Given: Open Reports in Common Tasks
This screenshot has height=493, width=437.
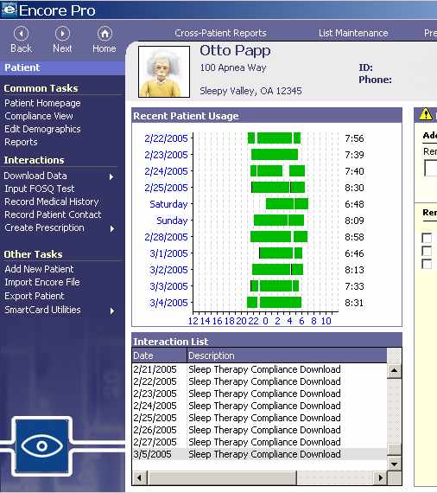Looking at the screenshot, I should (x=21, y=142).
